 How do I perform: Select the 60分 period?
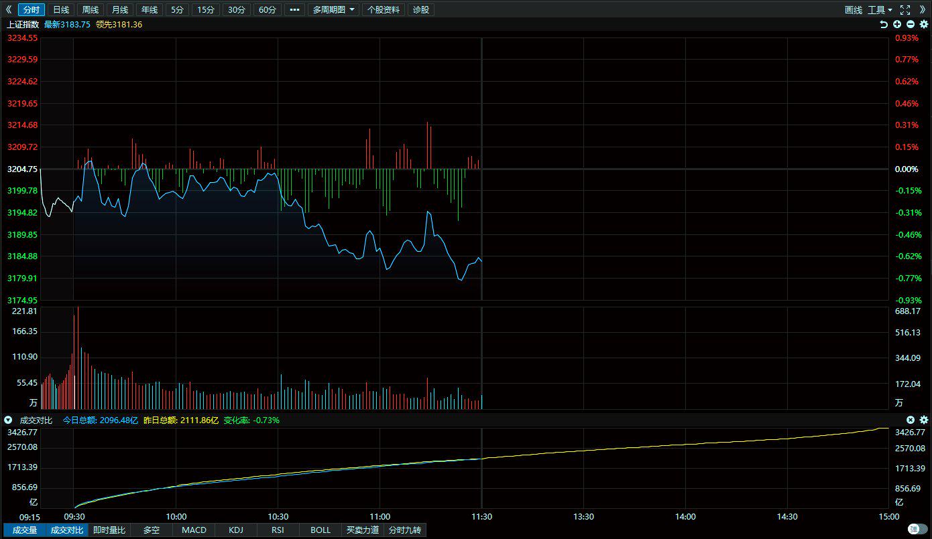point(267,9)
